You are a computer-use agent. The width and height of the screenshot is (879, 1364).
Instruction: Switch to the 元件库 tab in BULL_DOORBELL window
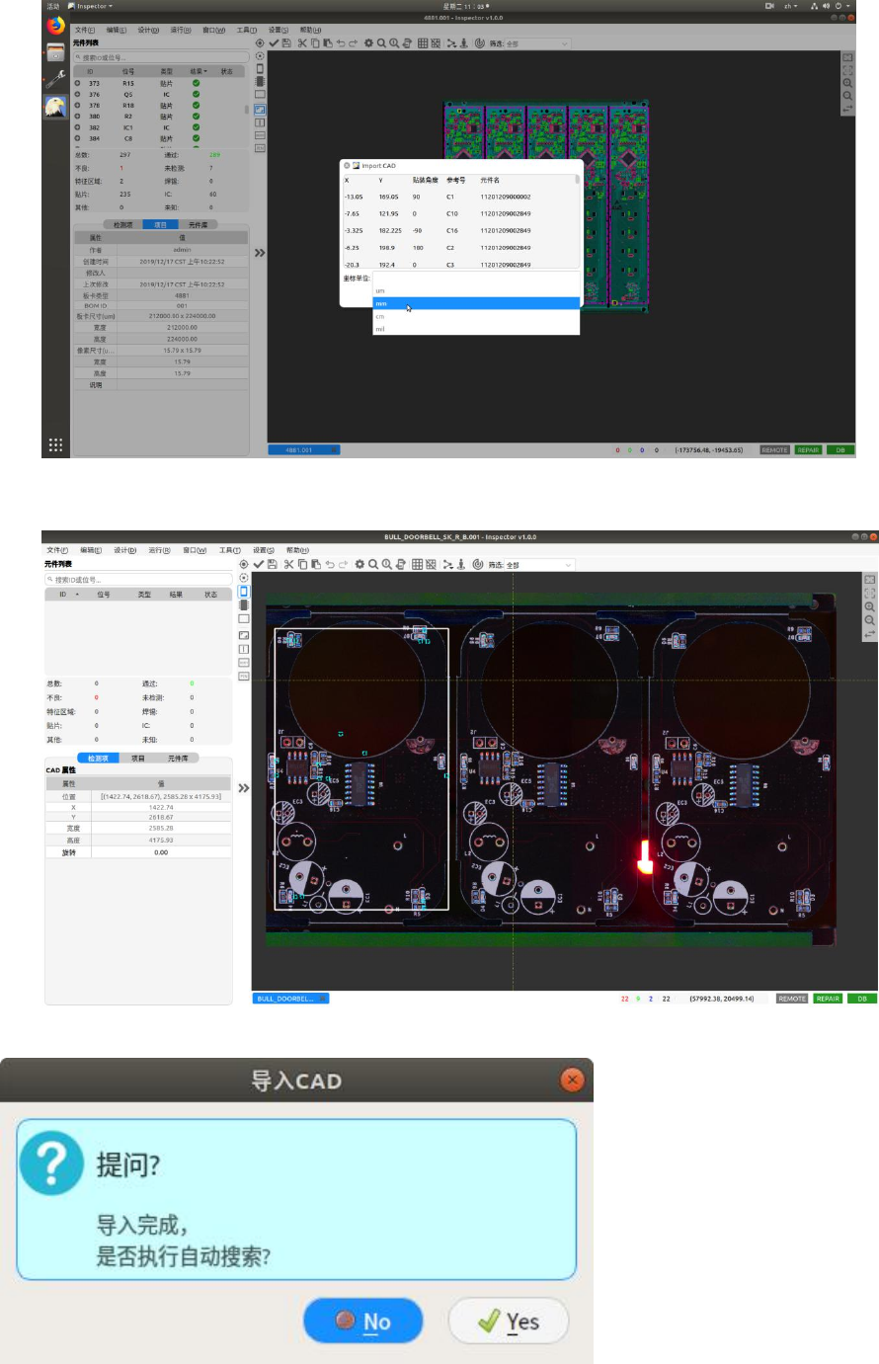point(178,759)
